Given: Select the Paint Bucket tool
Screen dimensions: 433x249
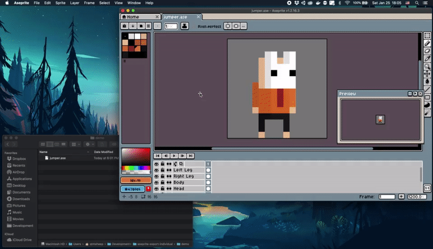Looking at the screenshot, I should (427, 82).
